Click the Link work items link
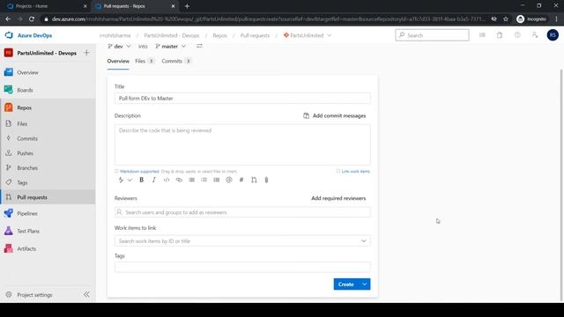 pyautogui.click(x=355, y=172)
